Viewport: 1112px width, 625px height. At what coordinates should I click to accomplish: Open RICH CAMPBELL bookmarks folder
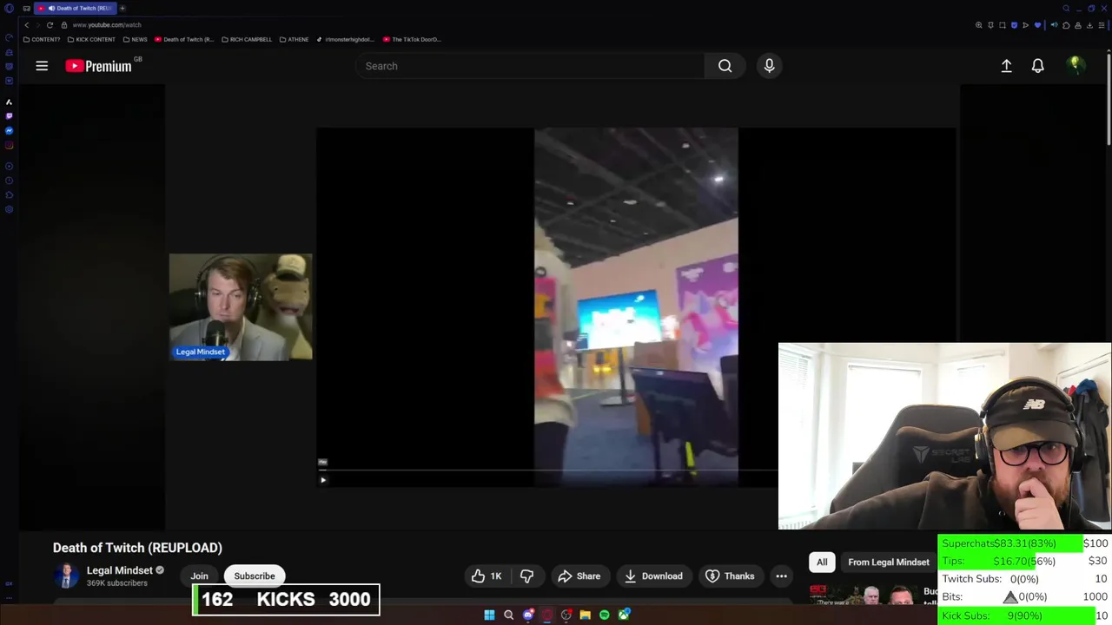click(x=247, y=39)
